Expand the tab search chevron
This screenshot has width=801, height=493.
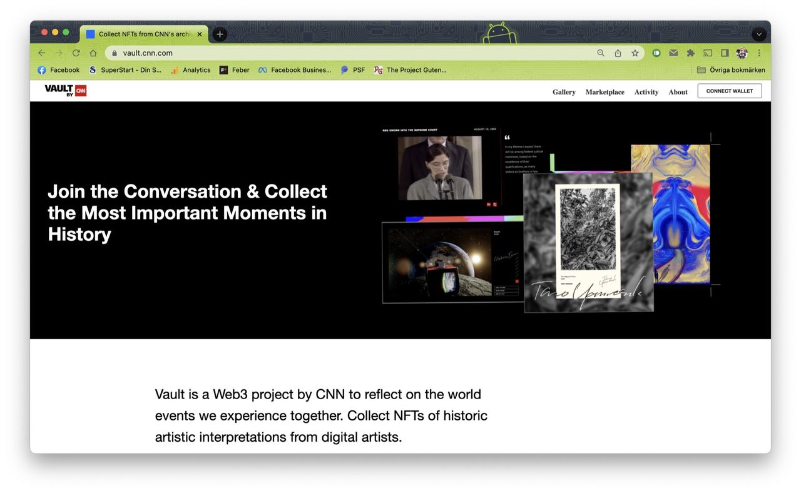pyautogui.click(x=758, y=34)
